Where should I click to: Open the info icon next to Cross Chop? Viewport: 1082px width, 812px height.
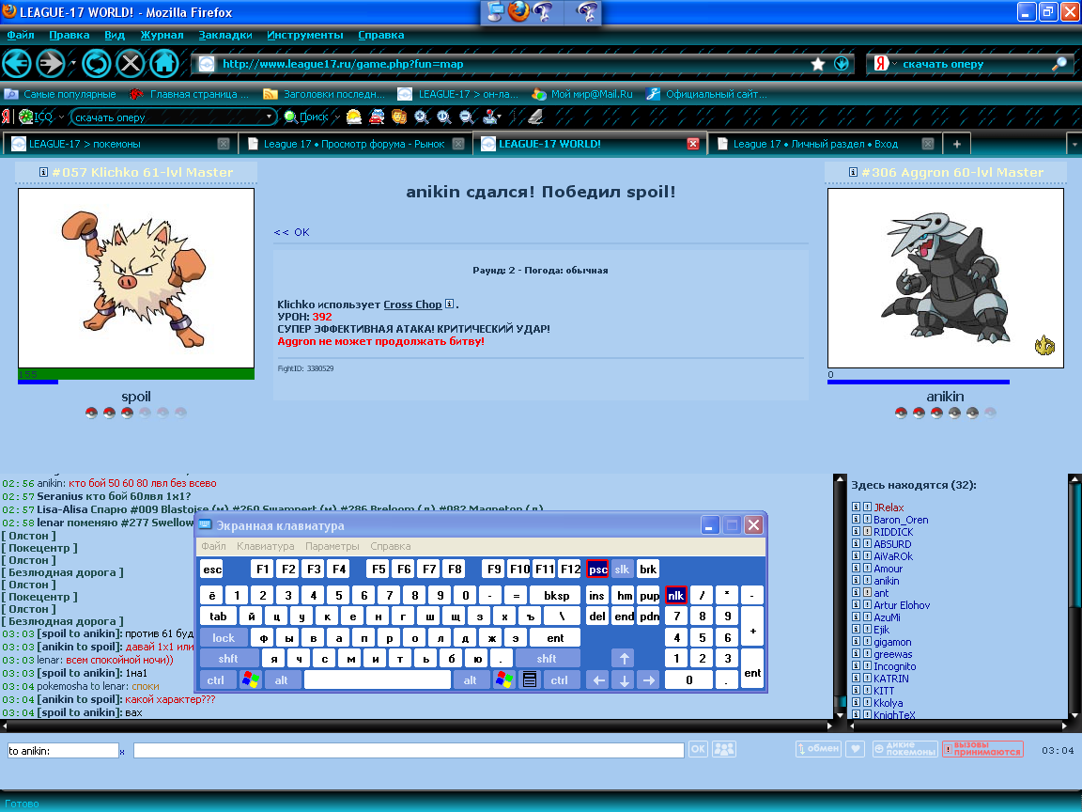pos(449,304)
